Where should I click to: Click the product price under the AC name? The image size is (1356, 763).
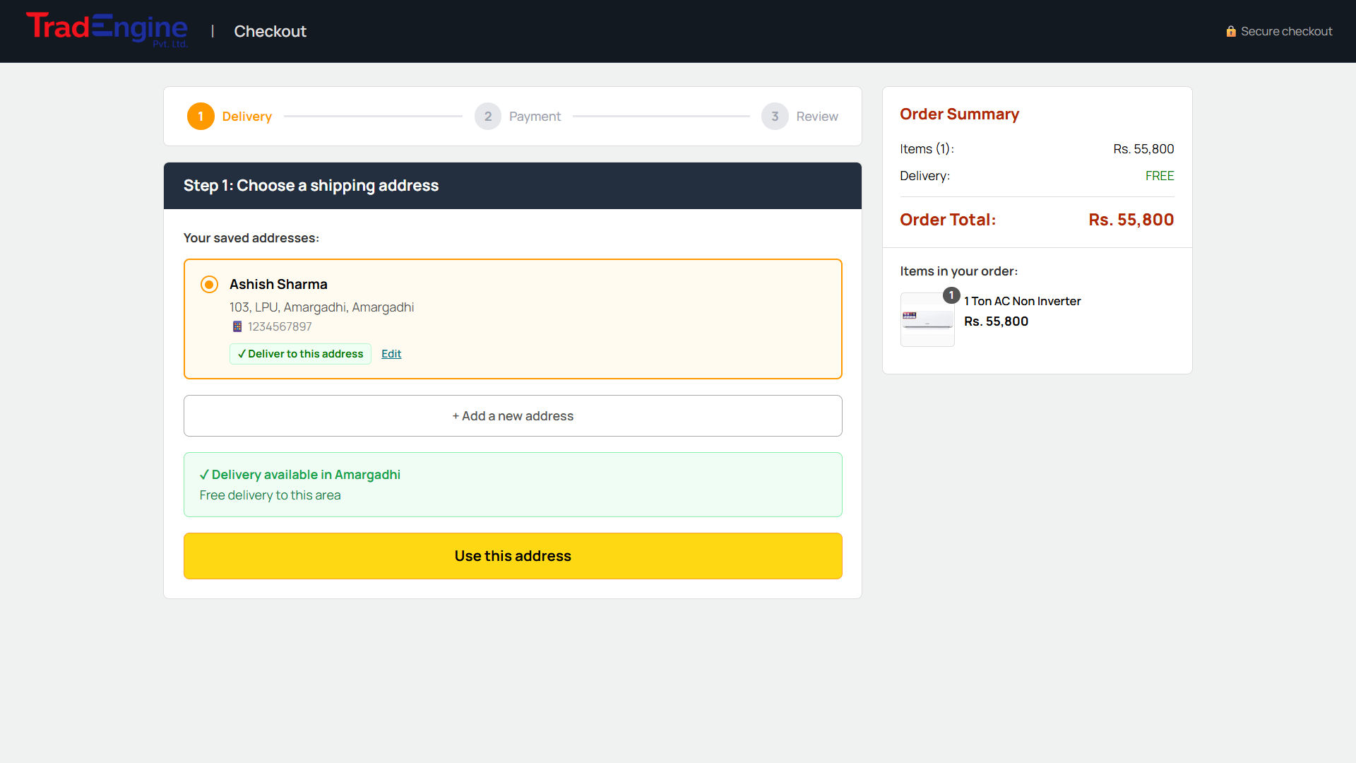997,321
